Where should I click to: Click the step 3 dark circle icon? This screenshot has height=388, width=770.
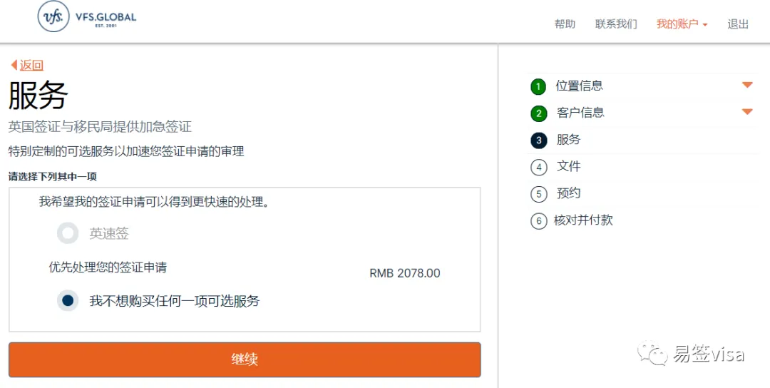[x=538, y=141]
